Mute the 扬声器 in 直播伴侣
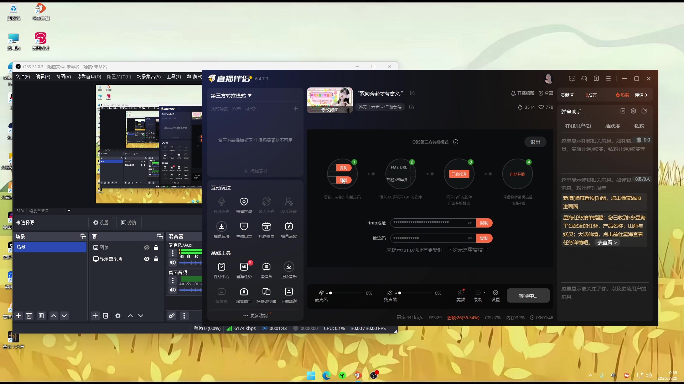Screen dimensions: 684x384 [x=389, y=293]
